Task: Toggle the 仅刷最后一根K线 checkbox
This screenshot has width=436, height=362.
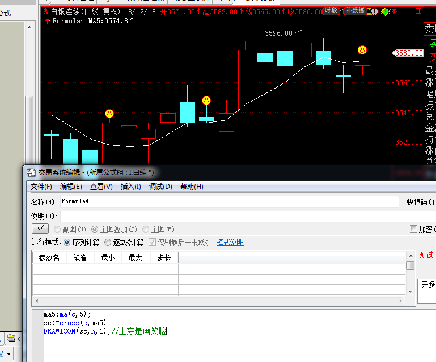Action: click(152, 242)
